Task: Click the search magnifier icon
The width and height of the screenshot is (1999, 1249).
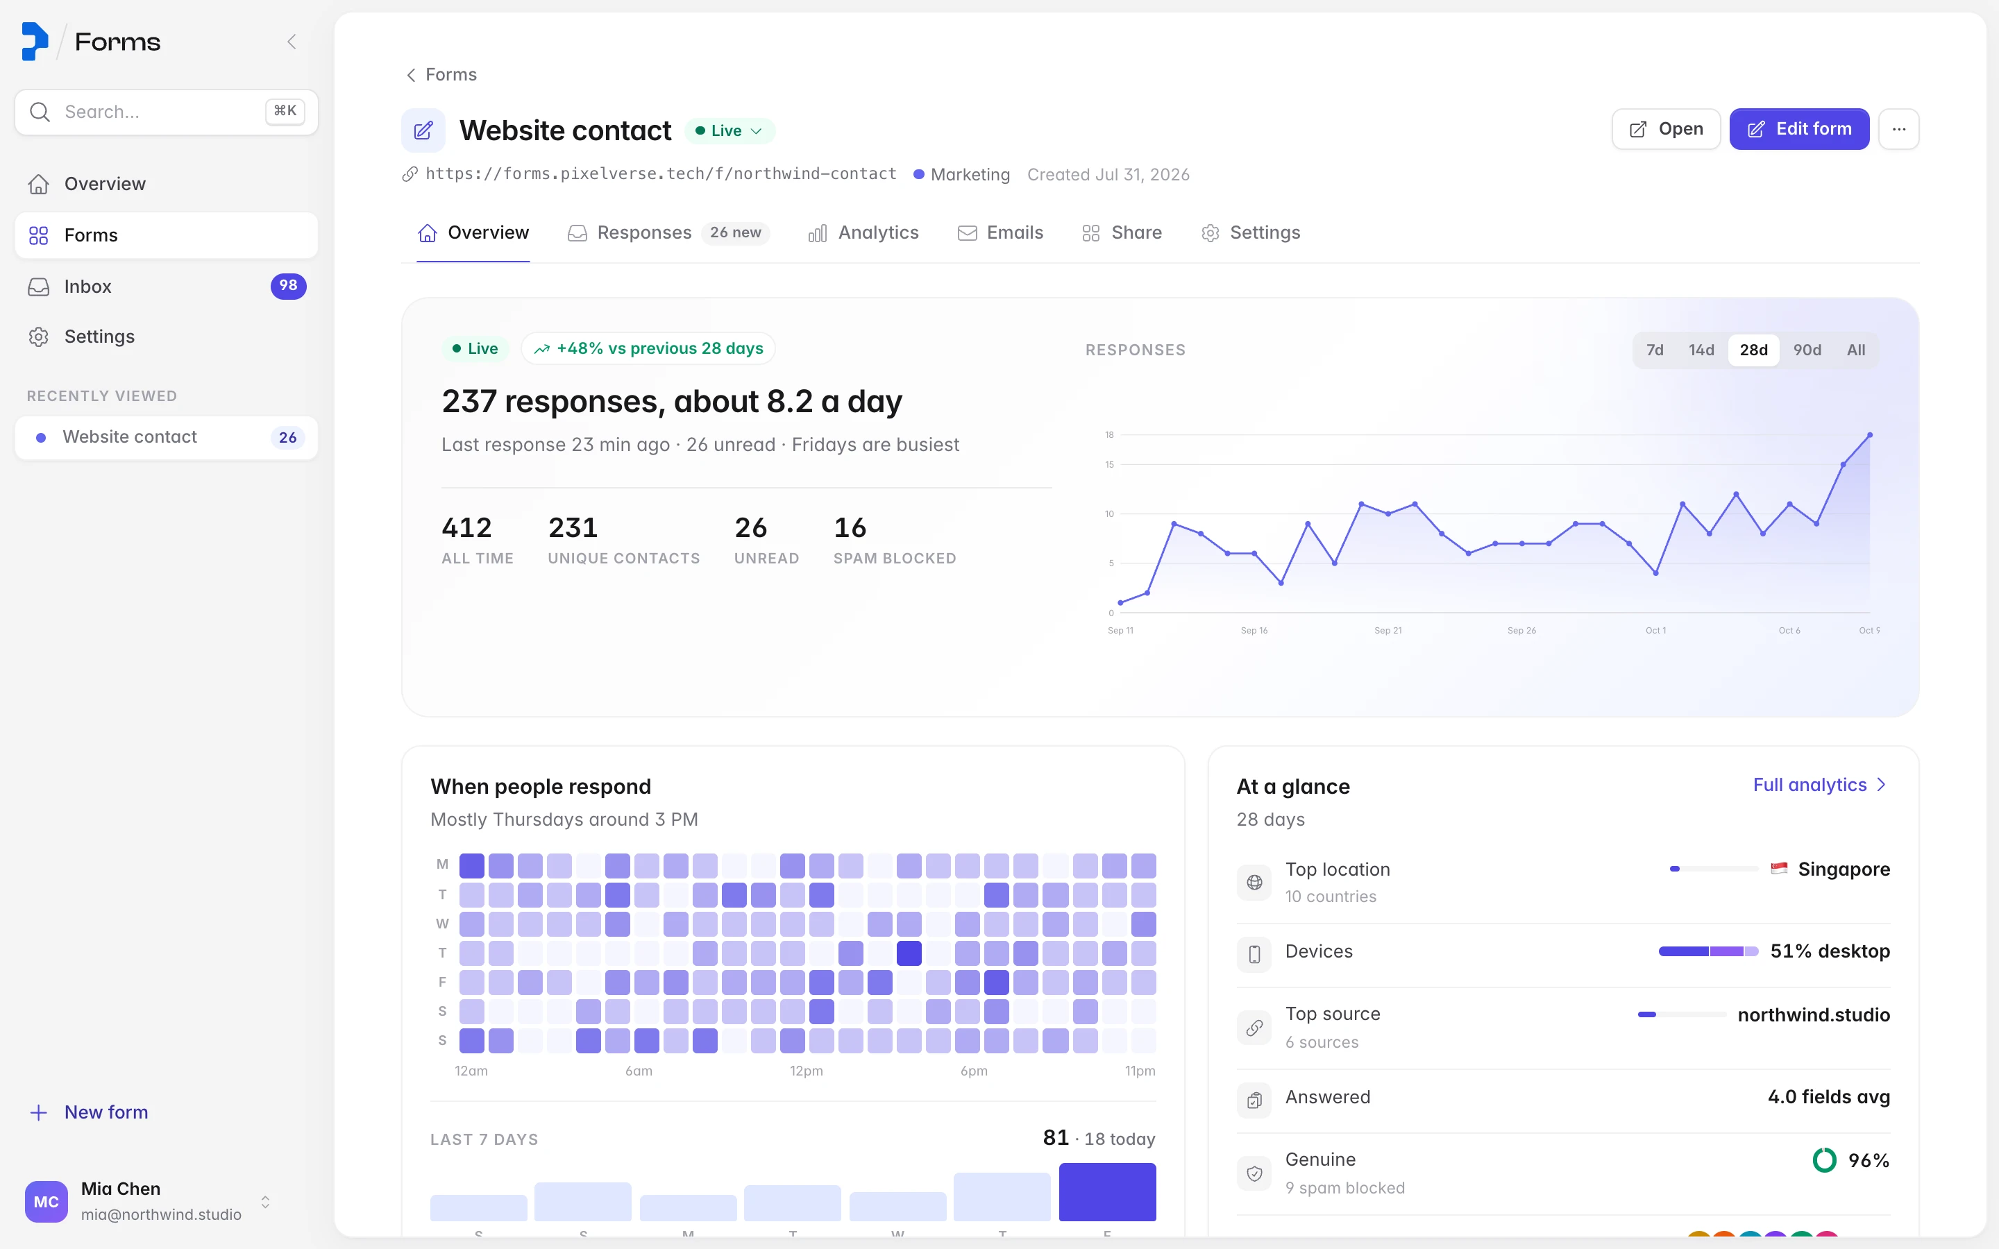Action: pos(40,112)
